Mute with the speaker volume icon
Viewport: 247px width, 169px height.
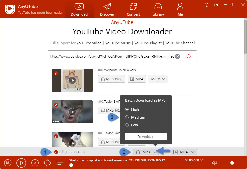215,163
